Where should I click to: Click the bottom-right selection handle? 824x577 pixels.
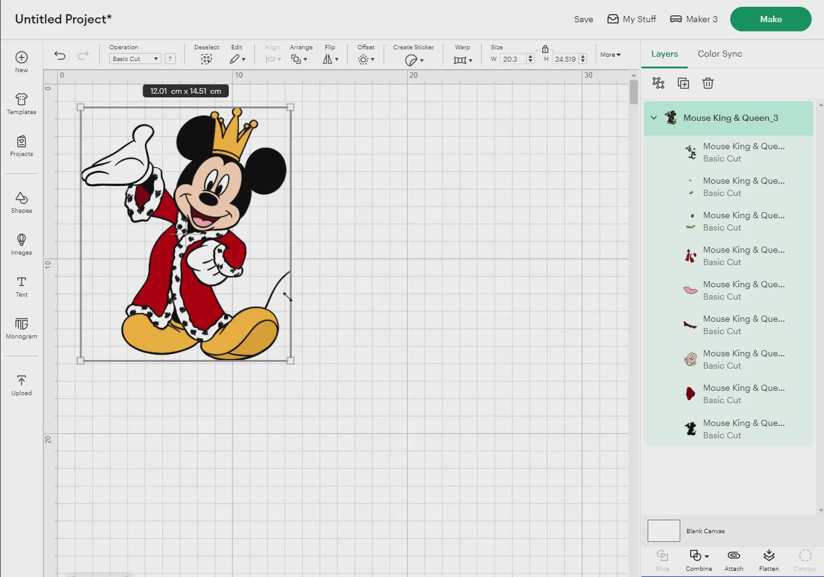point(290,361)
